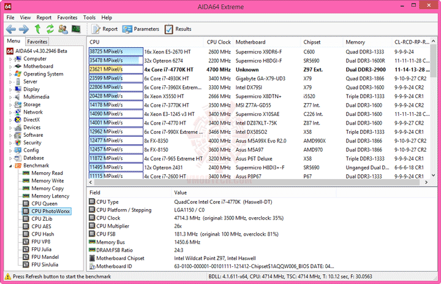441x284 pixels.
Task: Open the Favorites menu
Action: point(67,17)
